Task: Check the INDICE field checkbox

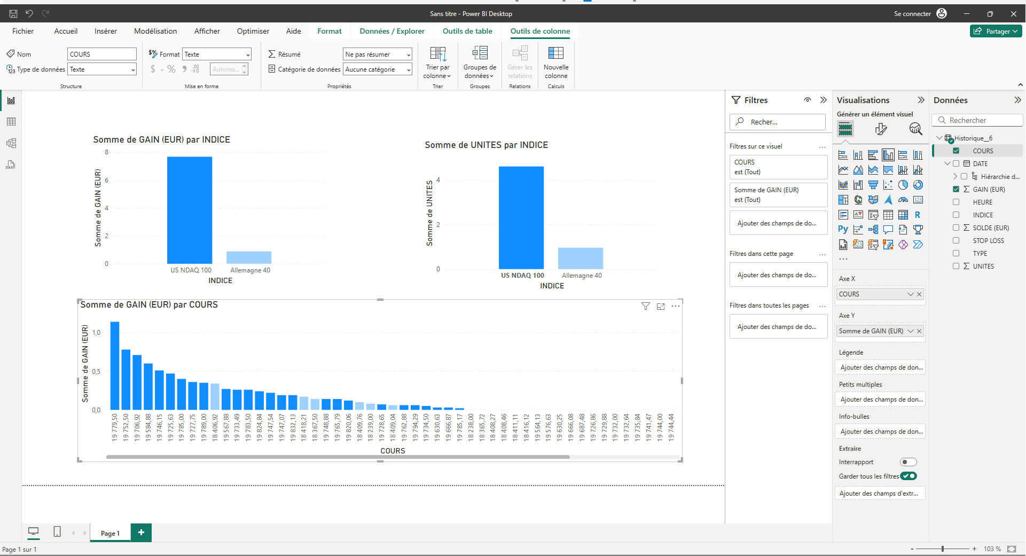Action: 956,215
